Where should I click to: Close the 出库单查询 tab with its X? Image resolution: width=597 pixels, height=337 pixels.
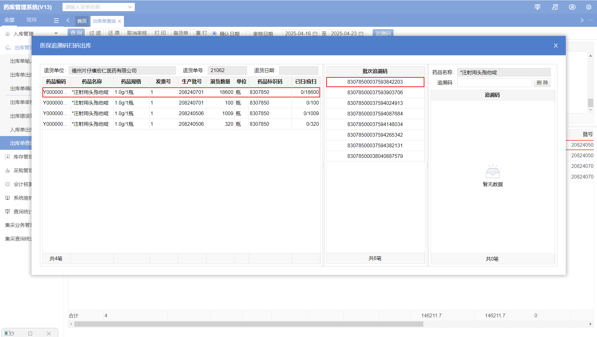tap(119, 21)
